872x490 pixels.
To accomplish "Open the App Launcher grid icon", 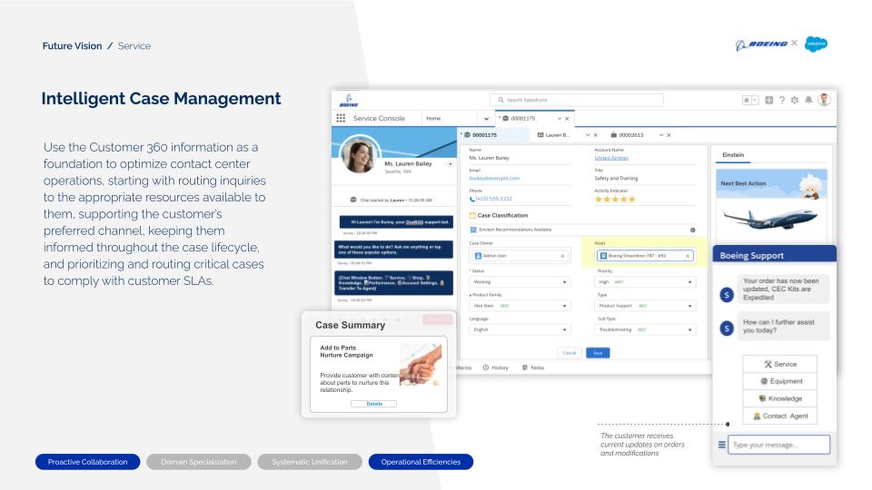I will click(341, 118).
